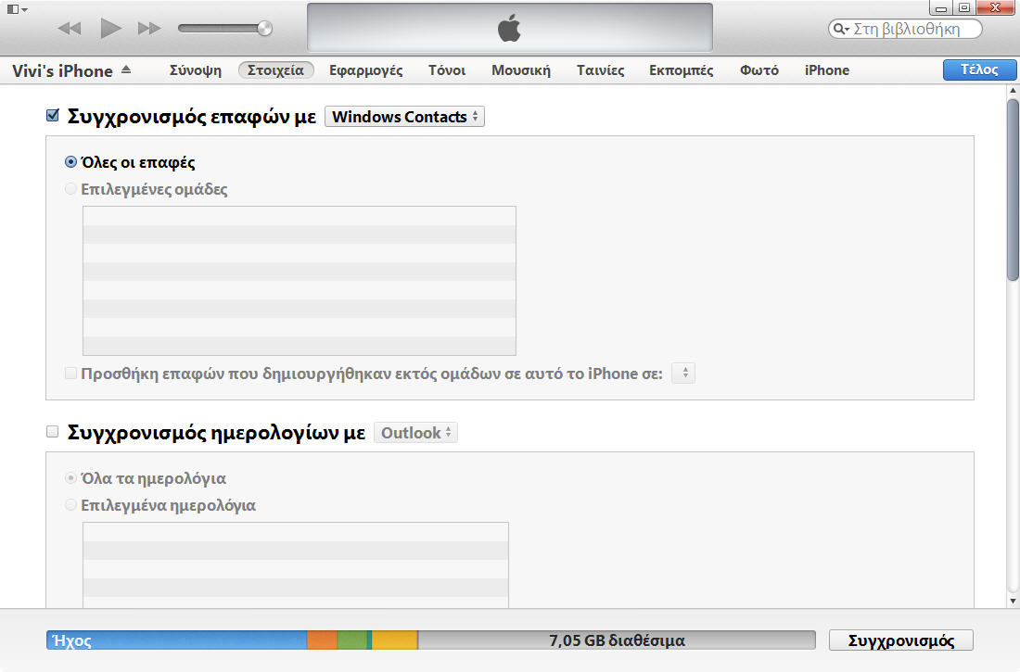Open the Μουσική tab
The image size is (1020, 672).
[x=521, y=70]
